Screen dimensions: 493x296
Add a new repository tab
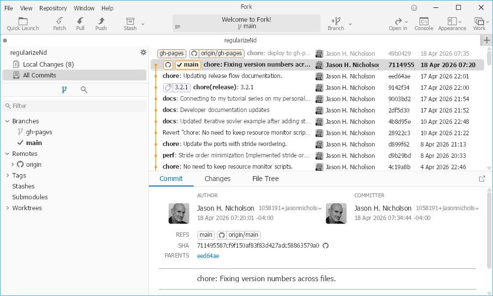tap(487, 40)
